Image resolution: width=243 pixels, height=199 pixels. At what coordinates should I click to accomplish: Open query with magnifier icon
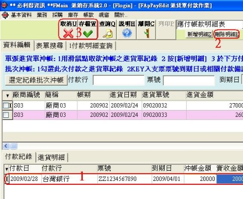click(108, 34)
